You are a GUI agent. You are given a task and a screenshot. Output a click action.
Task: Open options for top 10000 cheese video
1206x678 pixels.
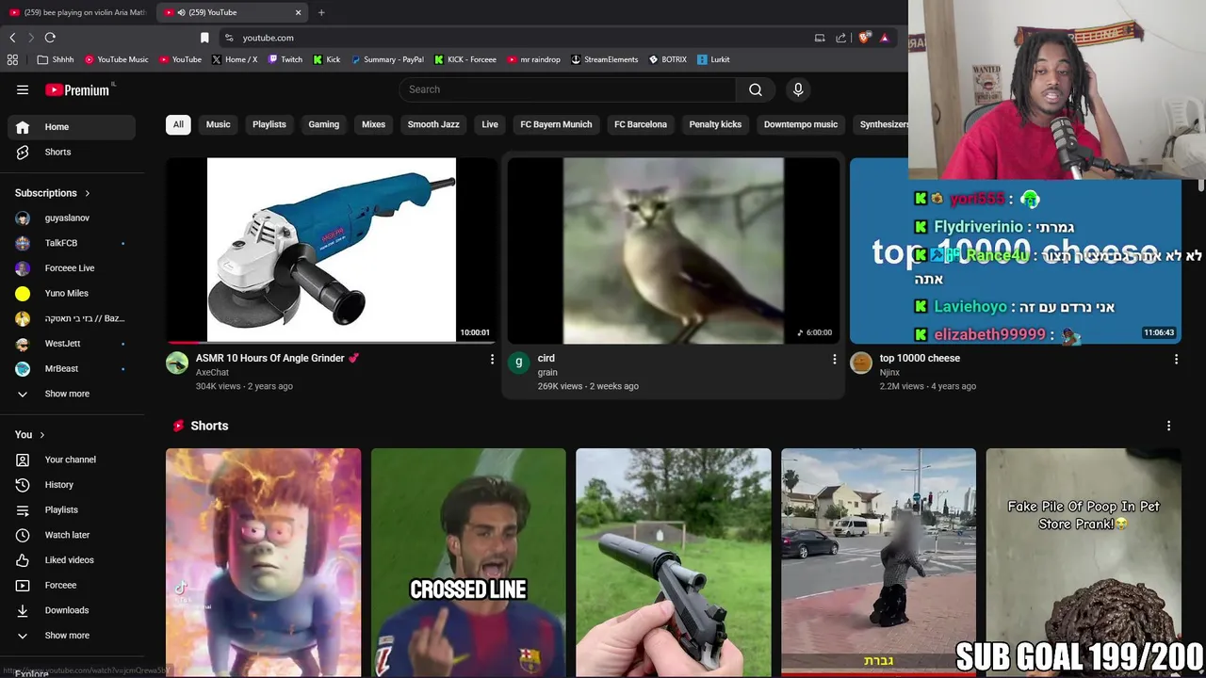[1176, 359]
